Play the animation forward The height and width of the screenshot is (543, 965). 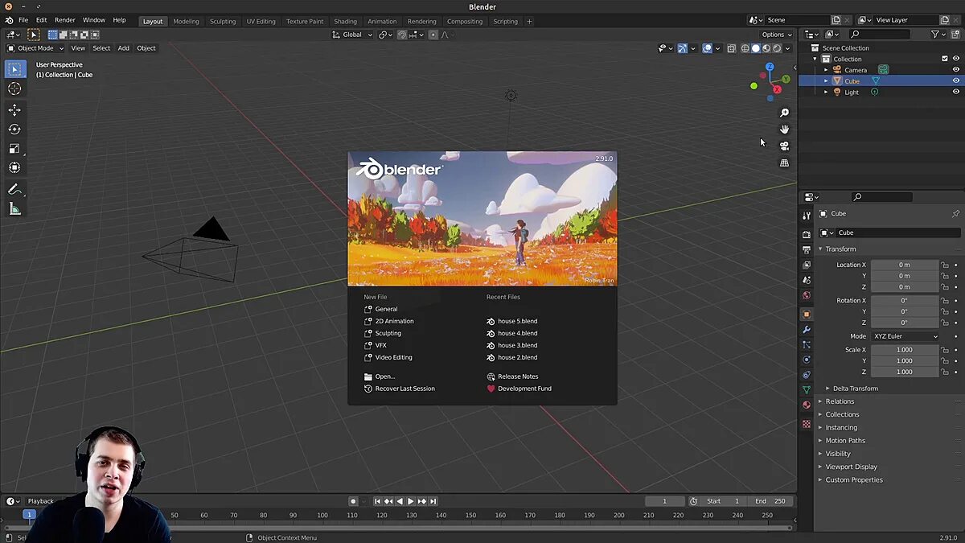click(x=411, y=501)
